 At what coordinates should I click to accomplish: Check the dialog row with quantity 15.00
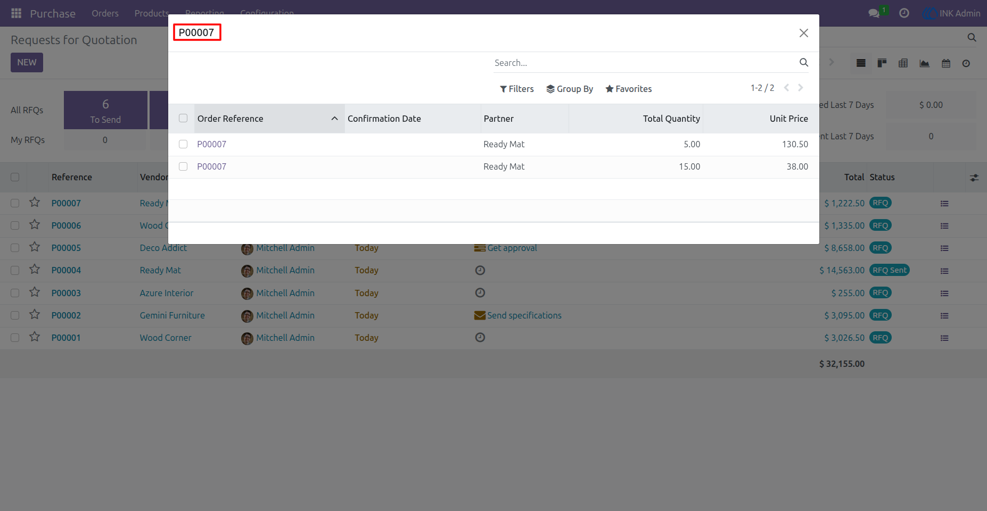tap(183, 166)
